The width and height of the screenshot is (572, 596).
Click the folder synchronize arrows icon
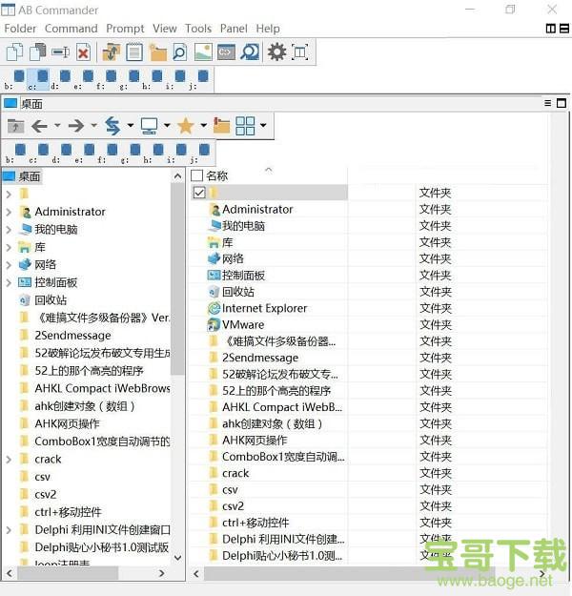pyautogui.click(x=111, y=52)
